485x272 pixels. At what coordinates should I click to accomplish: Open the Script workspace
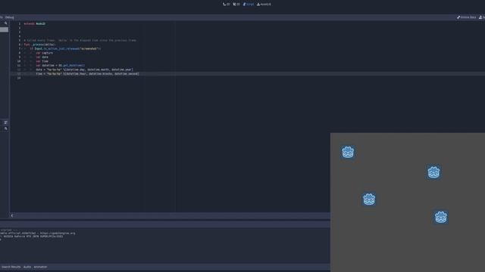point(249,5)
